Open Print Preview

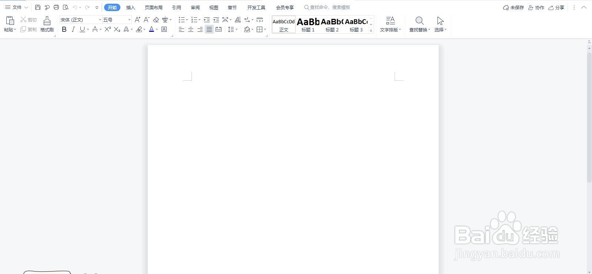66,7
